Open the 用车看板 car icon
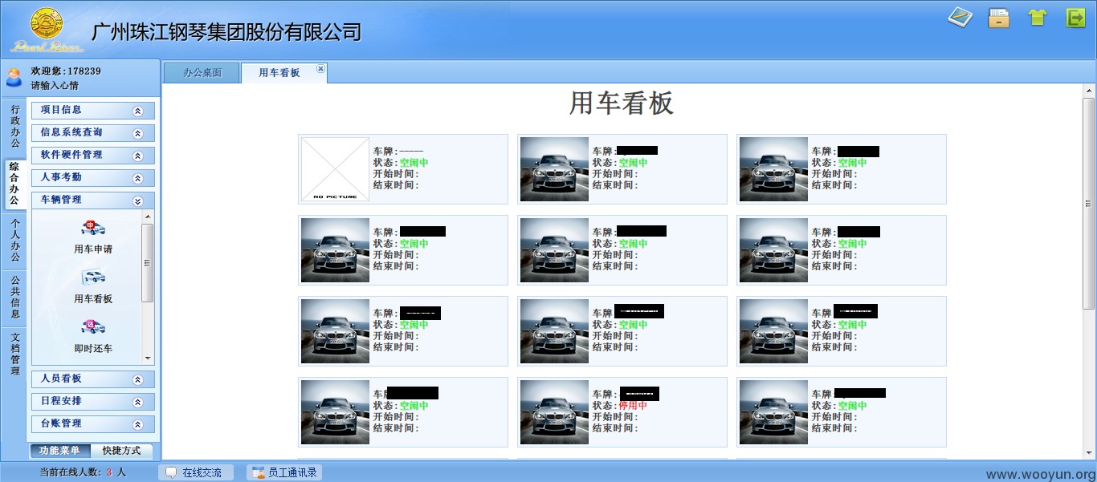The height and width of the screenshot is (482, 1097). tap(93, 277)
